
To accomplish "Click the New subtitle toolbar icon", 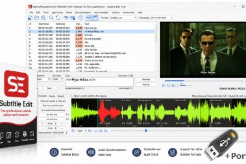I will point(30,18).
